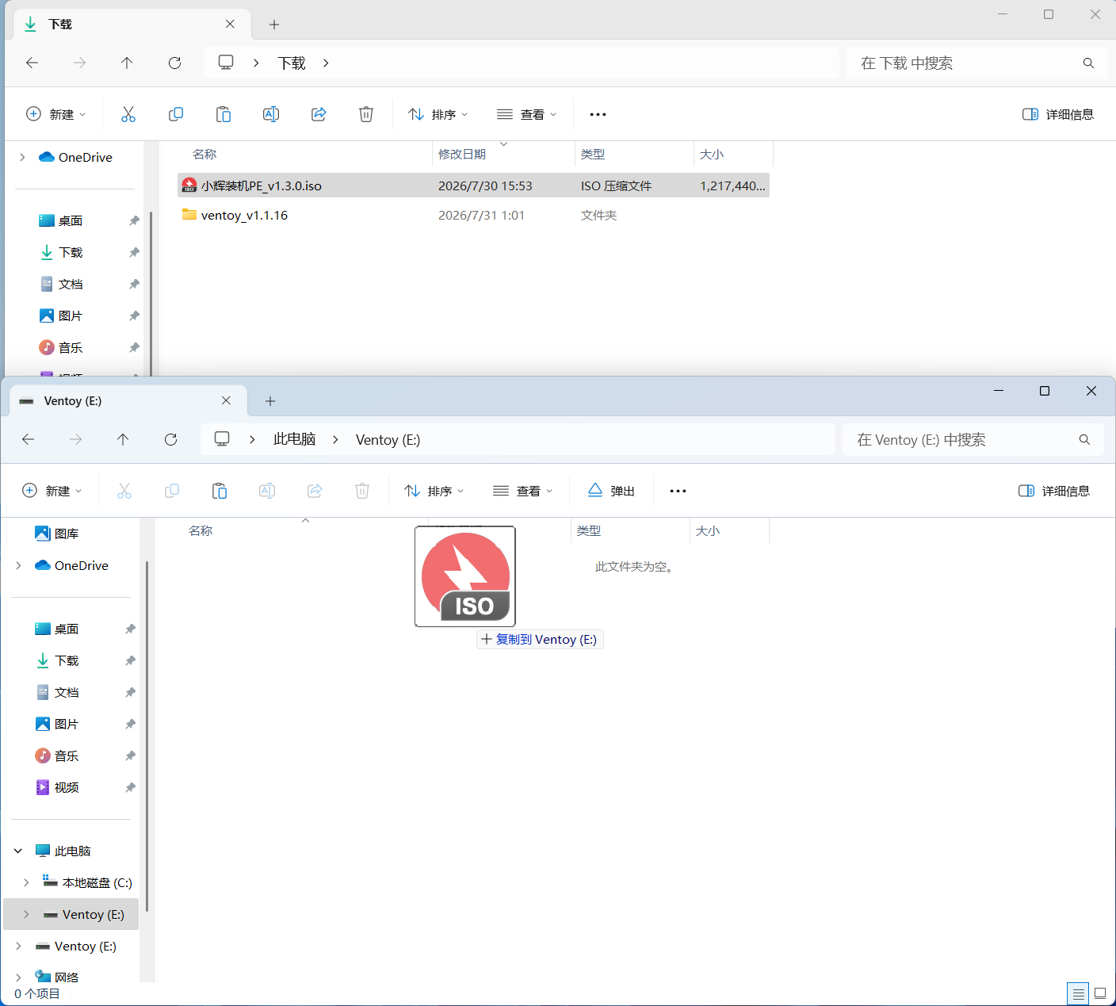The image size is (1116, 1006).
Task: Click Share icon in 下载 window toolbar
Action: click(x=319, y=114)
